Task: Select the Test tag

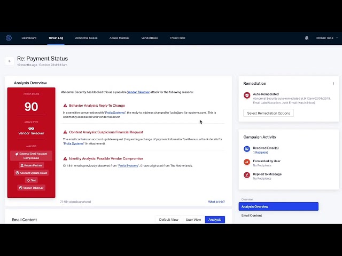Action: coord(31,180)
